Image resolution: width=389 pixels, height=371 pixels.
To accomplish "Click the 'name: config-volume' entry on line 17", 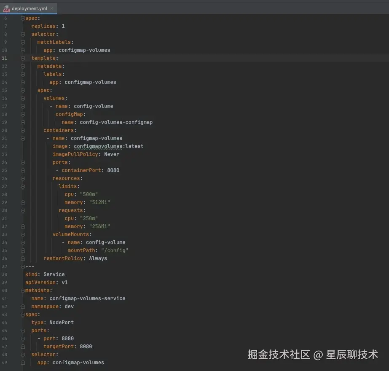I will point(84,106).
